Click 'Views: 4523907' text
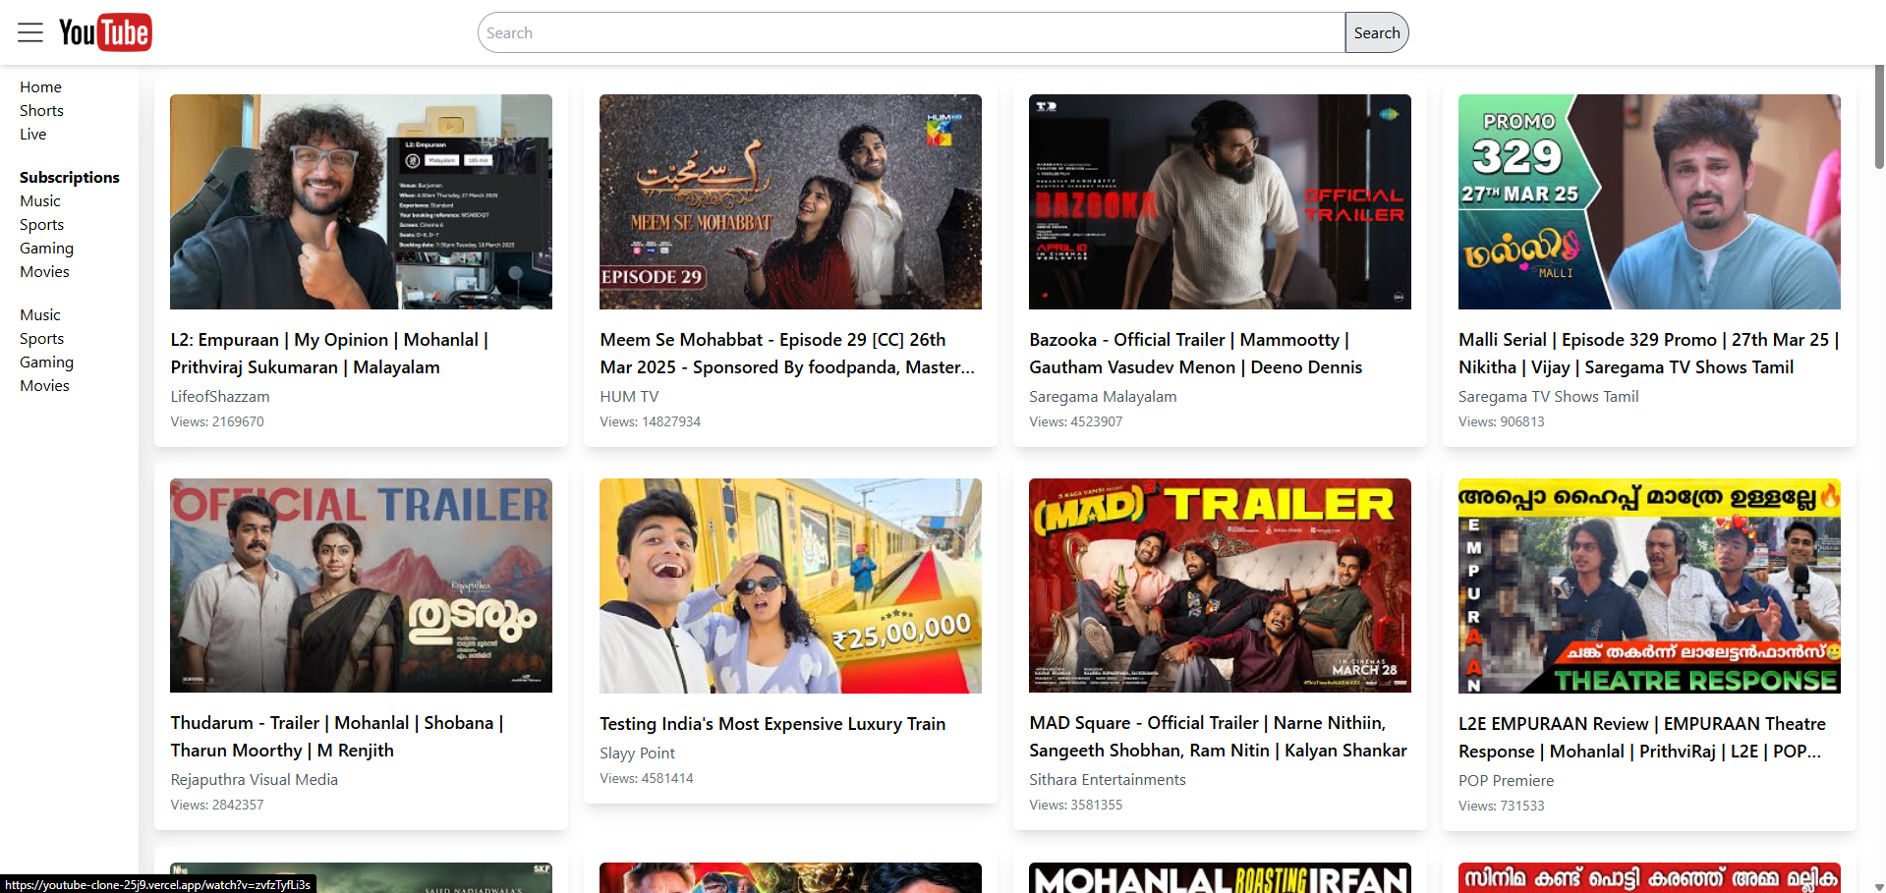This screenshot has width=1886, height=893. pos(1076,421)
